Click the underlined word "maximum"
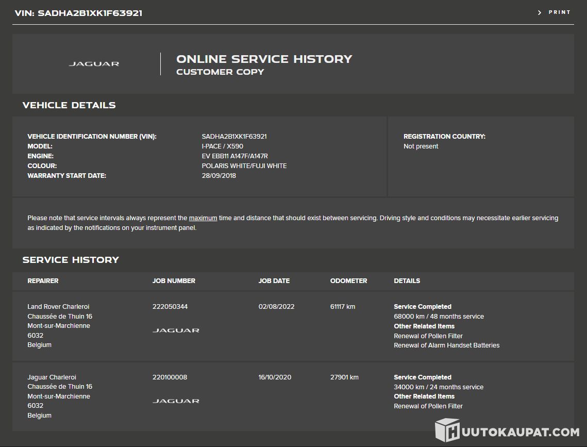Viewport: 587px width, 447px height. [x=203, y=218]
